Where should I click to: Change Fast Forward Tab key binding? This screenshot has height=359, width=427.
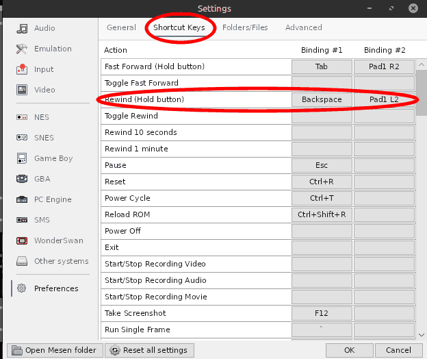pos(322,66)
